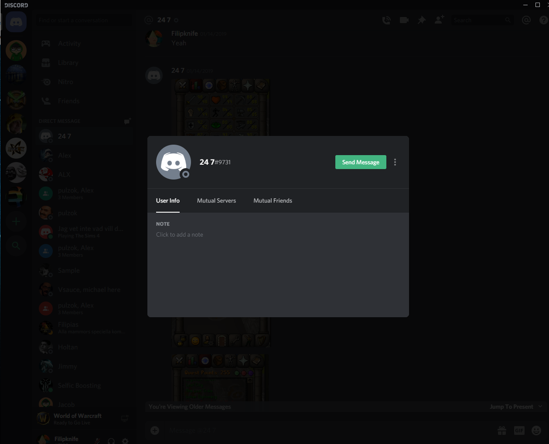Add friends to this DM

[x=439, y=20]
